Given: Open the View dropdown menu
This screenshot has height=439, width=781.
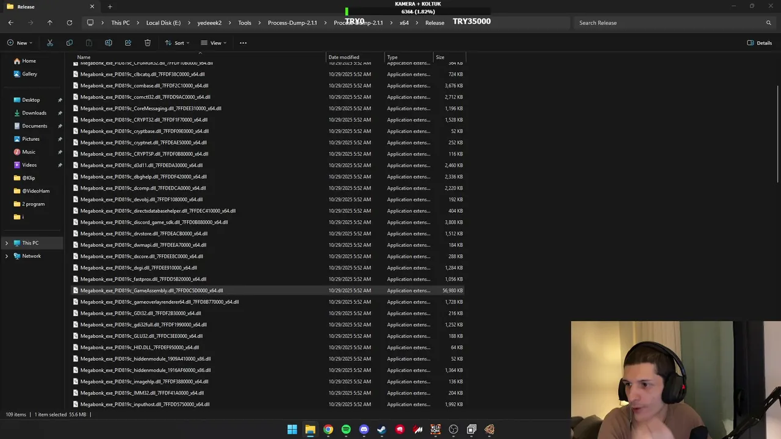Looking at the screenshot, I should coord(214,43).
